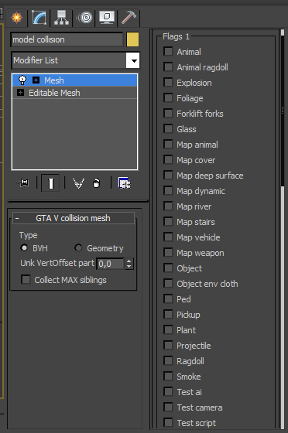
Task: Check Collect MAX siblings option
Action: 26,279
